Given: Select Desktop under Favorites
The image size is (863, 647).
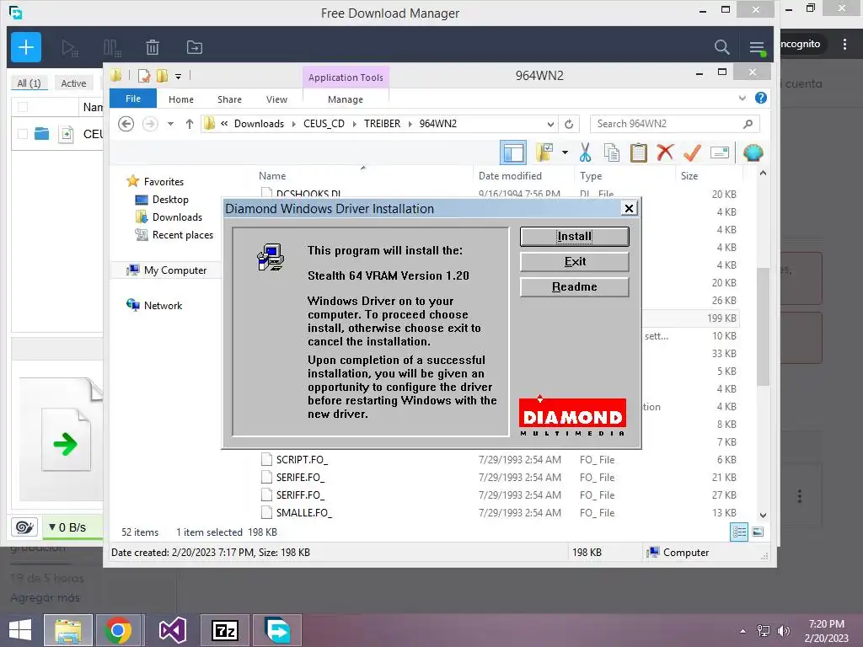Looking at the screenshot, I should tap(170, 200).
